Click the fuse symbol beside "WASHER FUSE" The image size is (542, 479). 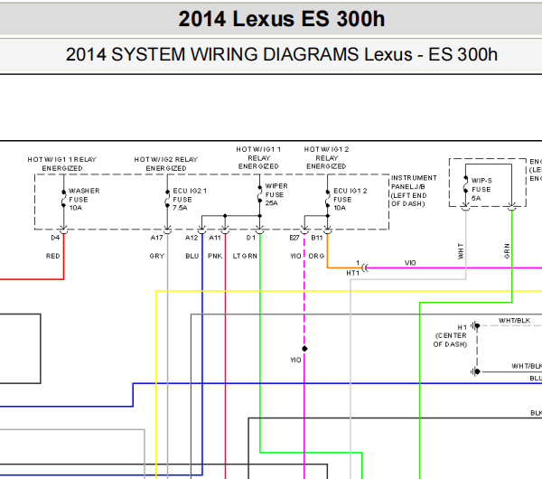(x=63, y=199)
